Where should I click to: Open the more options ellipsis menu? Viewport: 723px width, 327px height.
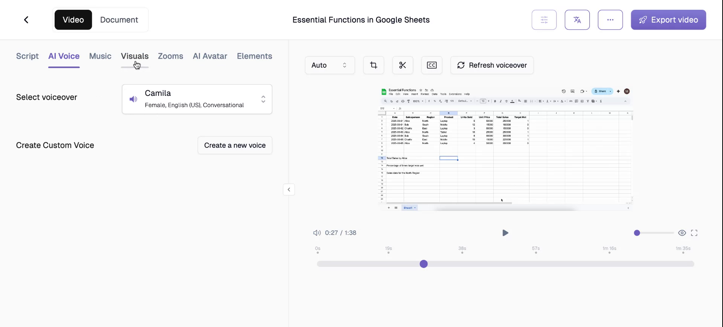coord(610,20)
